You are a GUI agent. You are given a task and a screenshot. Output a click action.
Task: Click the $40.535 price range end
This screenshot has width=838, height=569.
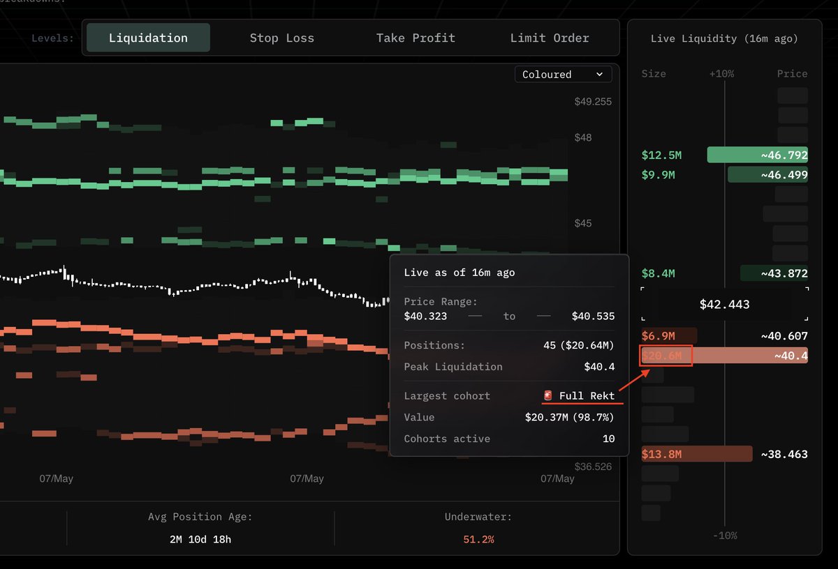[x=593, y=316]
